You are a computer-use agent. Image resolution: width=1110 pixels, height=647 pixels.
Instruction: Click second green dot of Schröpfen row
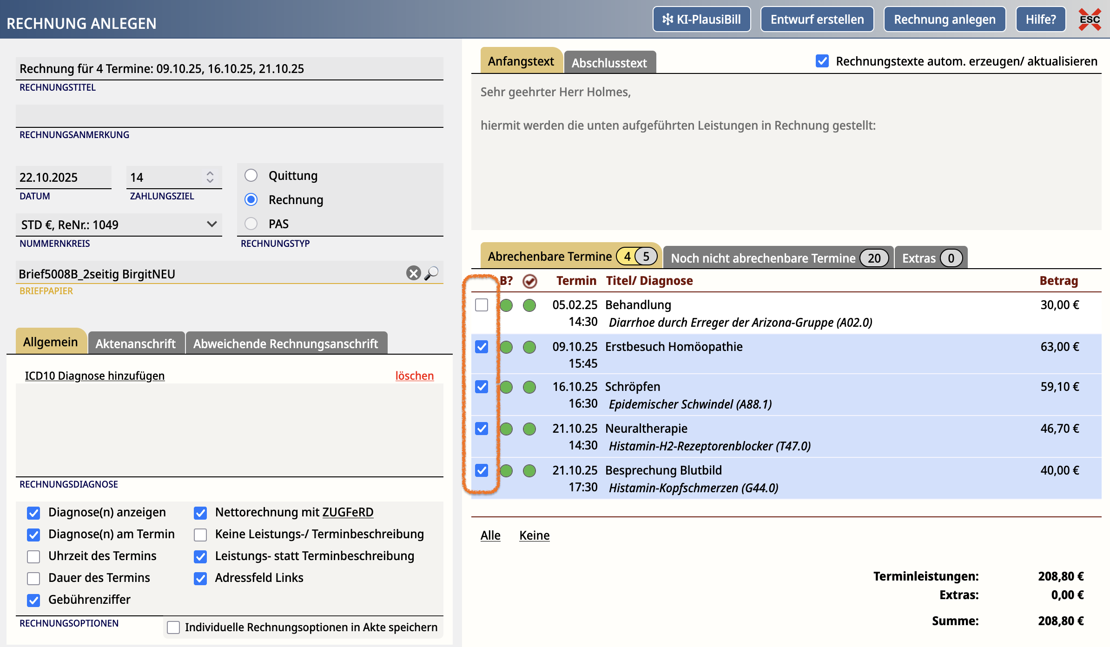pyautogui.click(x=529, y=387)
